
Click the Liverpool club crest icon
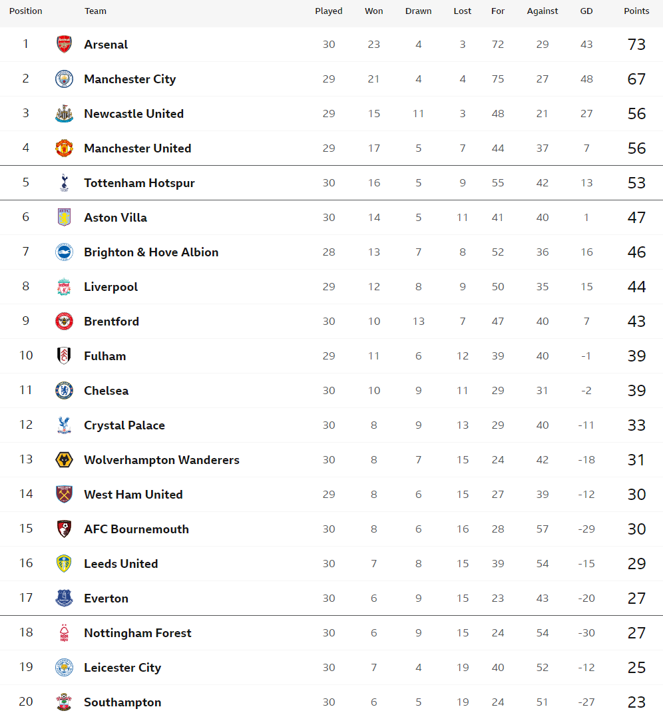[x=64, y=287]
